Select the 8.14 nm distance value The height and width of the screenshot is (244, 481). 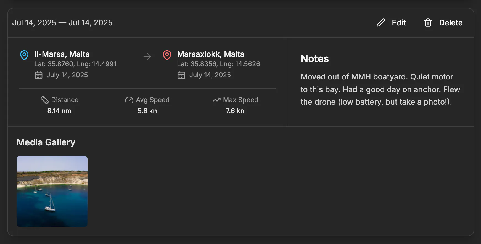(59, 111)
